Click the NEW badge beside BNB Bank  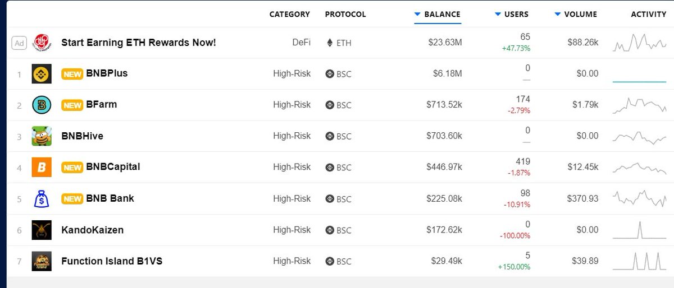click(x=72, y=198)
